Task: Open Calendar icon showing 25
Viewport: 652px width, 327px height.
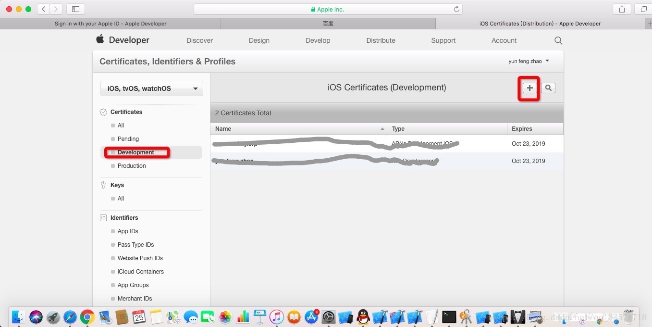Action: [x=139, y=316]
